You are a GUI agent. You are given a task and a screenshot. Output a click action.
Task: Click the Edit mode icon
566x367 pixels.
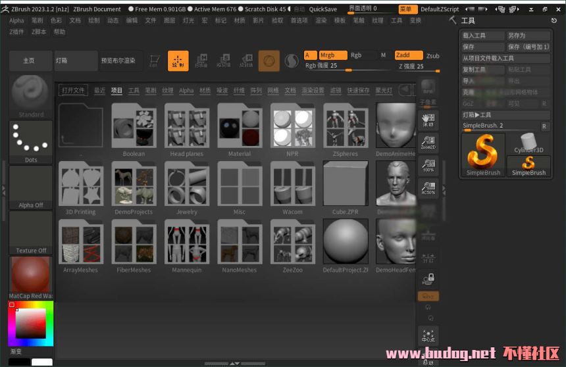coord(154,61)
